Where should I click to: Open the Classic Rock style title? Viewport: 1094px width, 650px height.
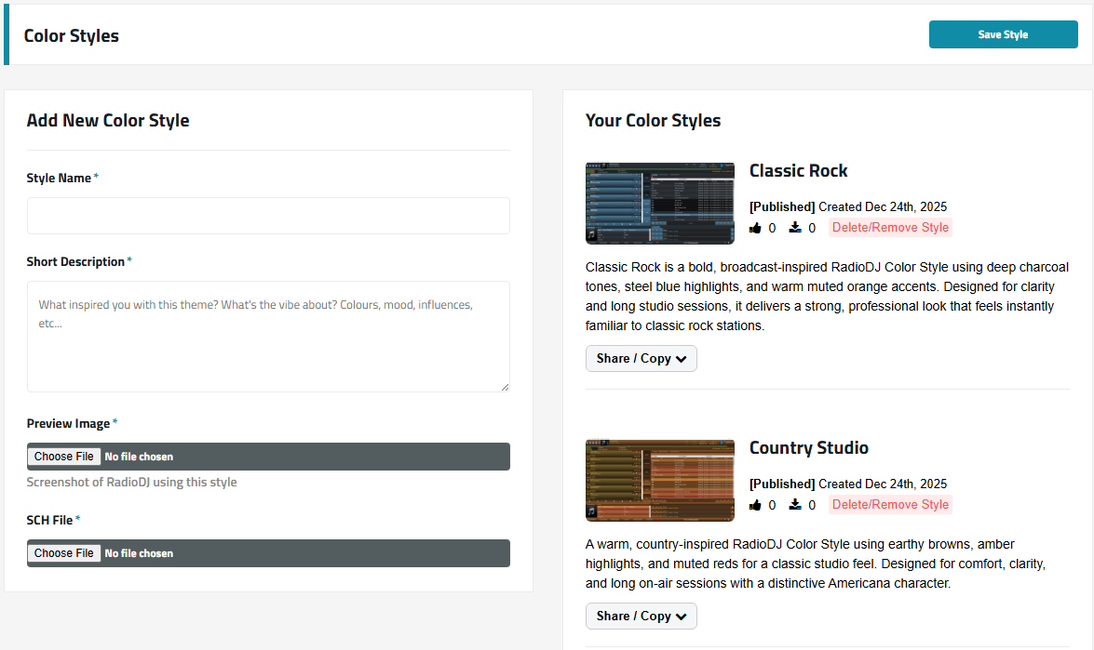click(x=798, y=171)
